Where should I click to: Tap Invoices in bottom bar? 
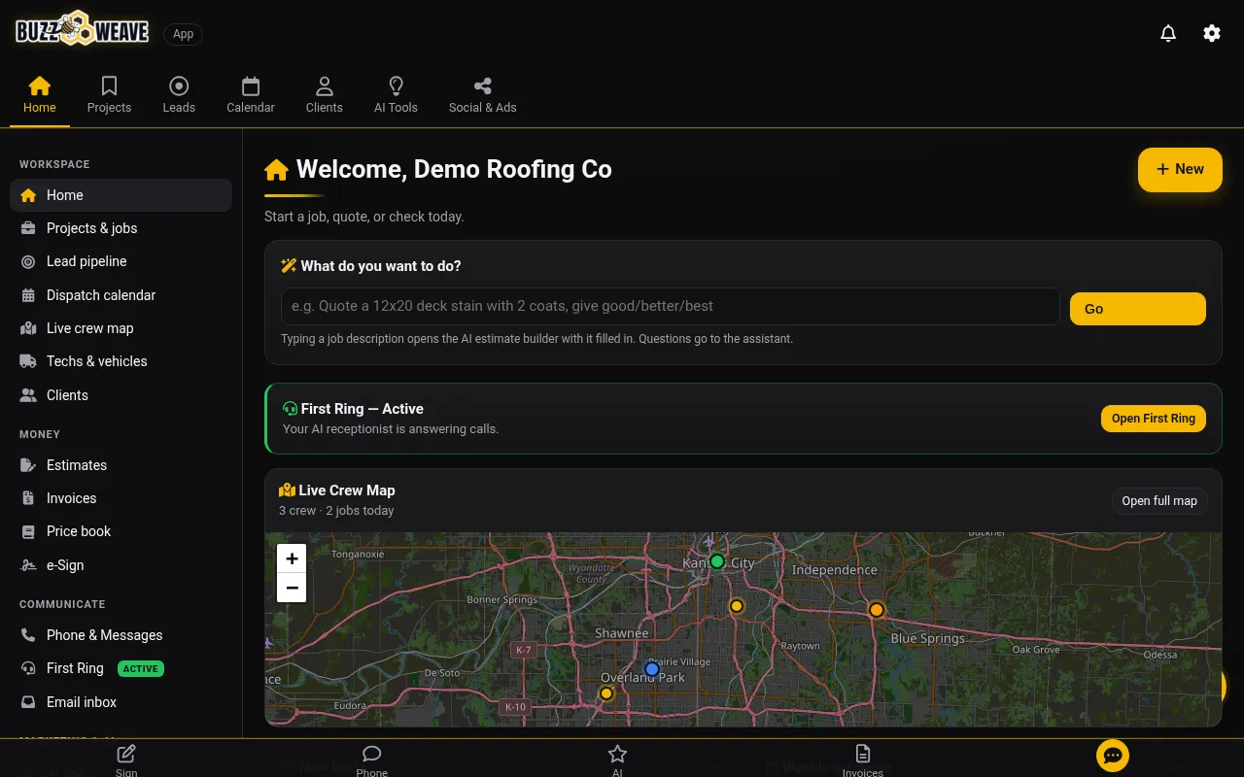click(863, 760)
